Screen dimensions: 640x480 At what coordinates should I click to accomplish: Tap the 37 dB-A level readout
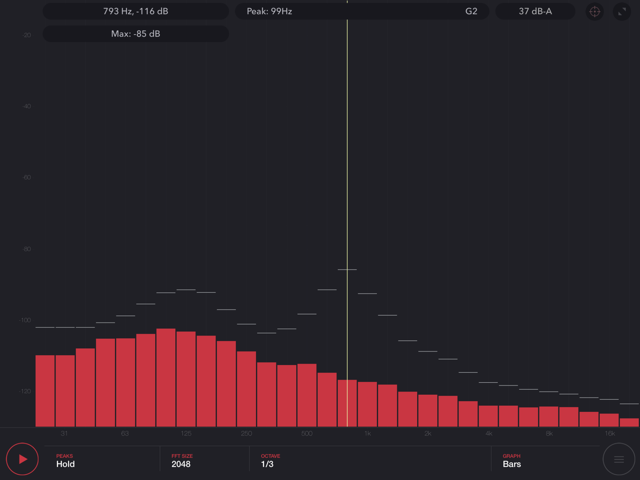[x=535, y=11]
